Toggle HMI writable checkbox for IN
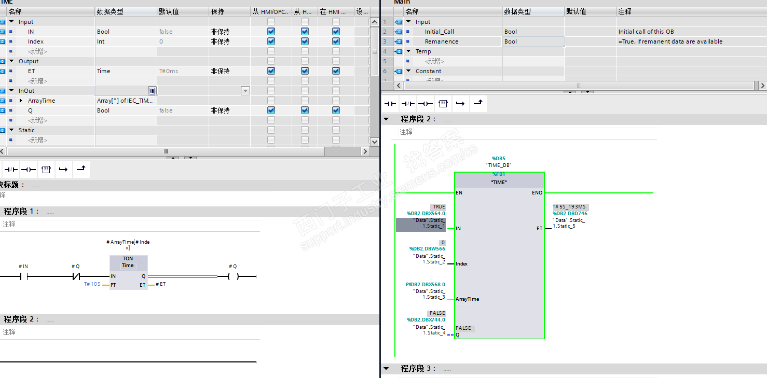 [305, 32]
